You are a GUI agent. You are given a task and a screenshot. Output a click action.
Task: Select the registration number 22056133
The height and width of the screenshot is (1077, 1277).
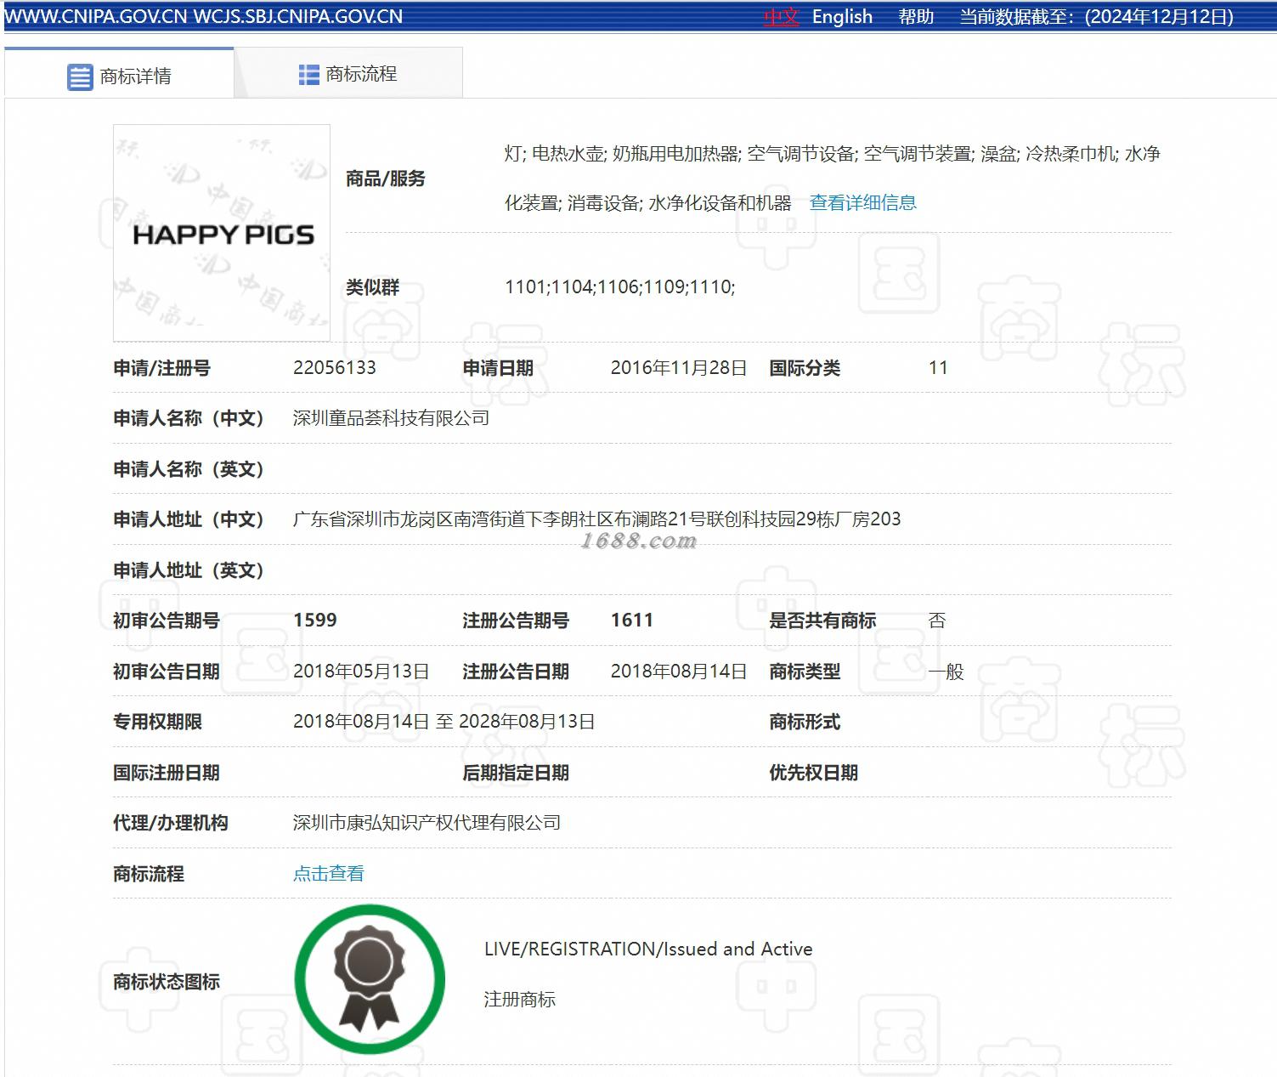click(x=335, y=367)
